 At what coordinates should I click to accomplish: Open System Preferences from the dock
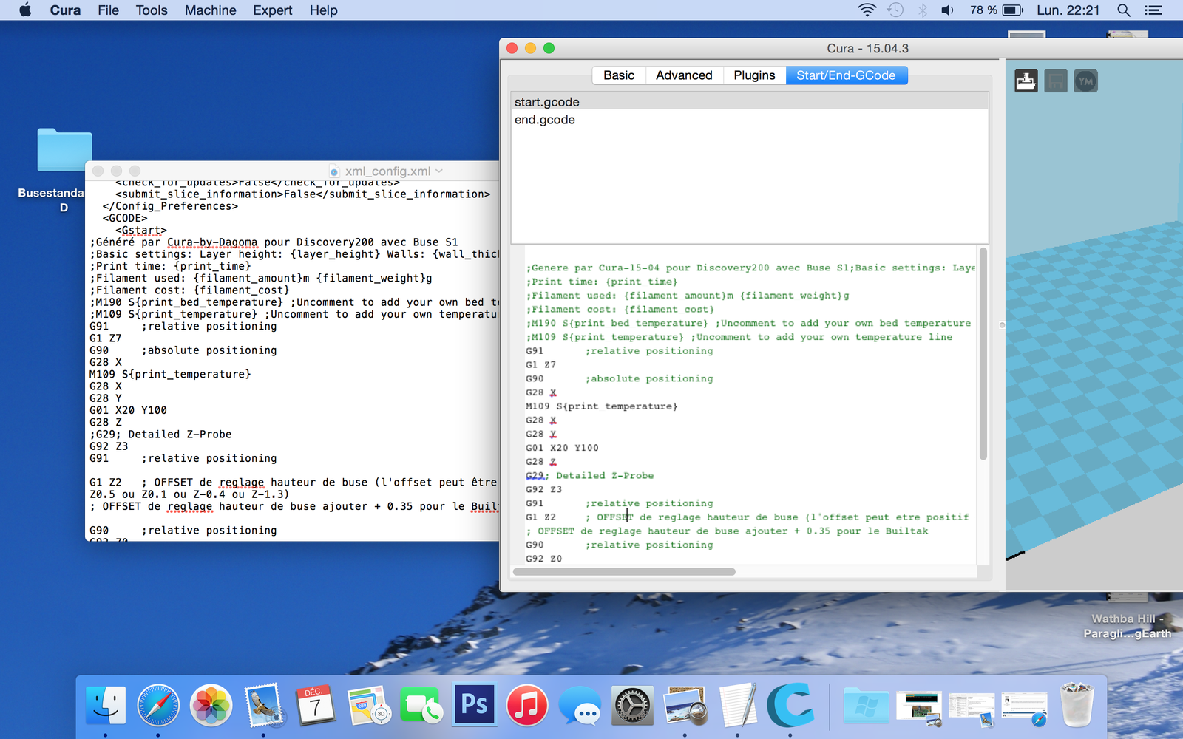coord(632,705)
